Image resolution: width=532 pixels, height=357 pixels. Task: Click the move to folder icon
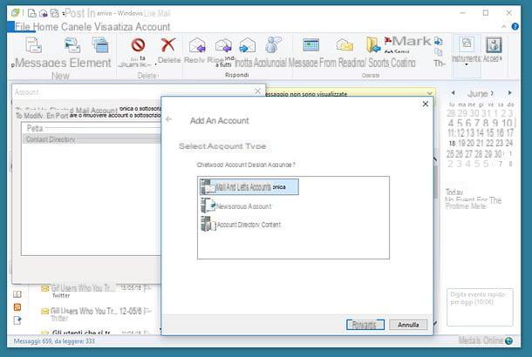374,44
